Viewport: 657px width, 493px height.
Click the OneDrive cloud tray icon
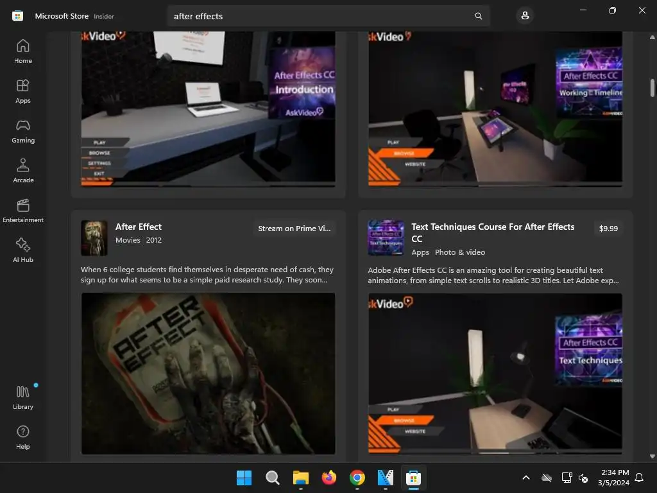[547, 478]
